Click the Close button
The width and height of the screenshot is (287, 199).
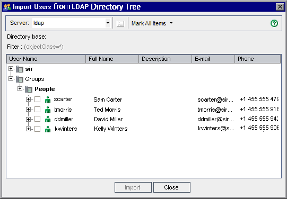point(172,187)
